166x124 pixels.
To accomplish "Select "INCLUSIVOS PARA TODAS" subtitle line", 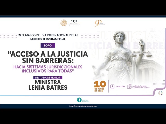I will click(x=48, y=71).
